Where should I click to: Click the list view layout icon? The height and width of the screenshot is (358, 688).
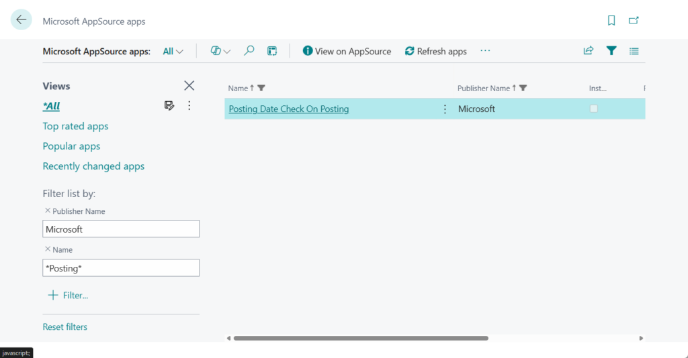click(x=634, y=51)
